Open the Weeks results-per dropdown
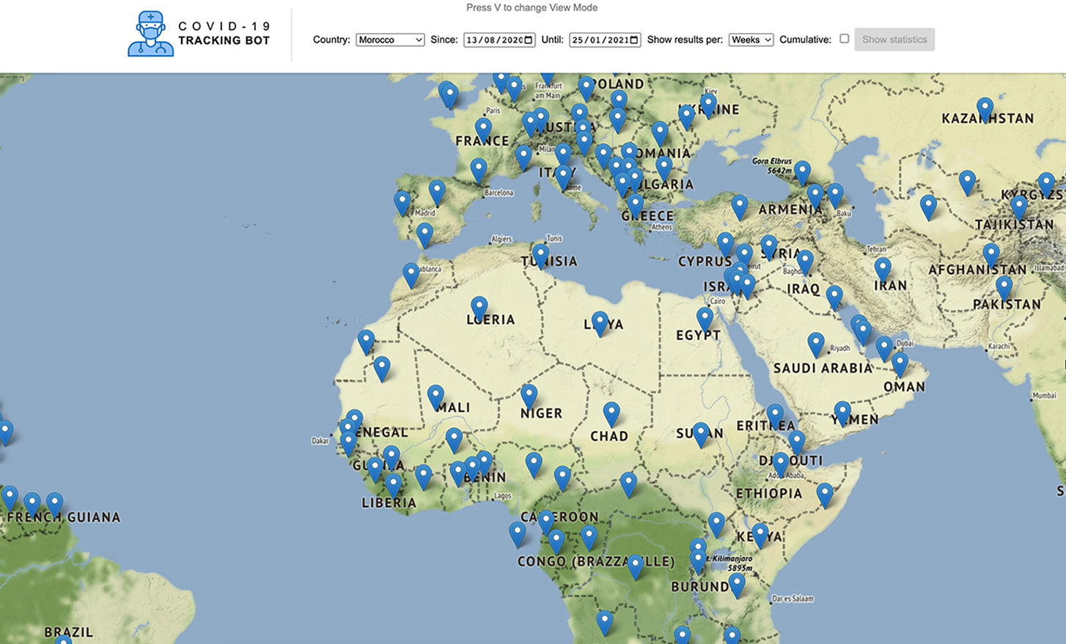Viewport: 1066px width, 644px height. point(751,40)
